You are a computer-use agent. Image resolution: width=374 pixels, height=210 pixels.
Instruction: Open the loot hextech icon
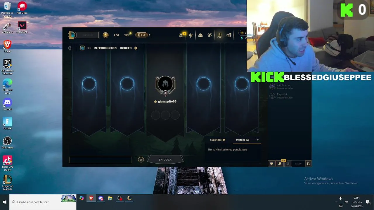coord(219,35)
